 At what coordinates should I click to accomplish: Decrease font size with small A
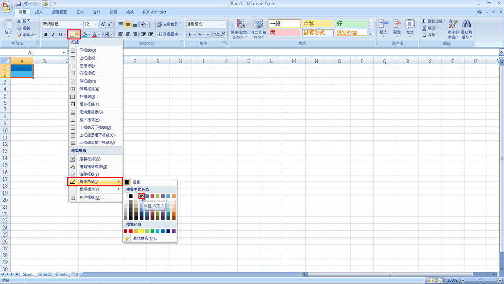(110, 24)
